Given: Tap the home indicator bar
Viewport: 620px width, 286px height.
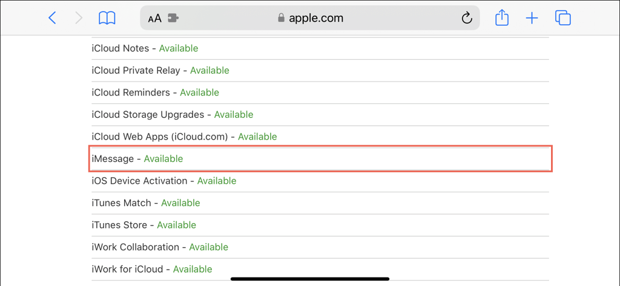Looking at the screenshot, I should (x=310, y=279).
